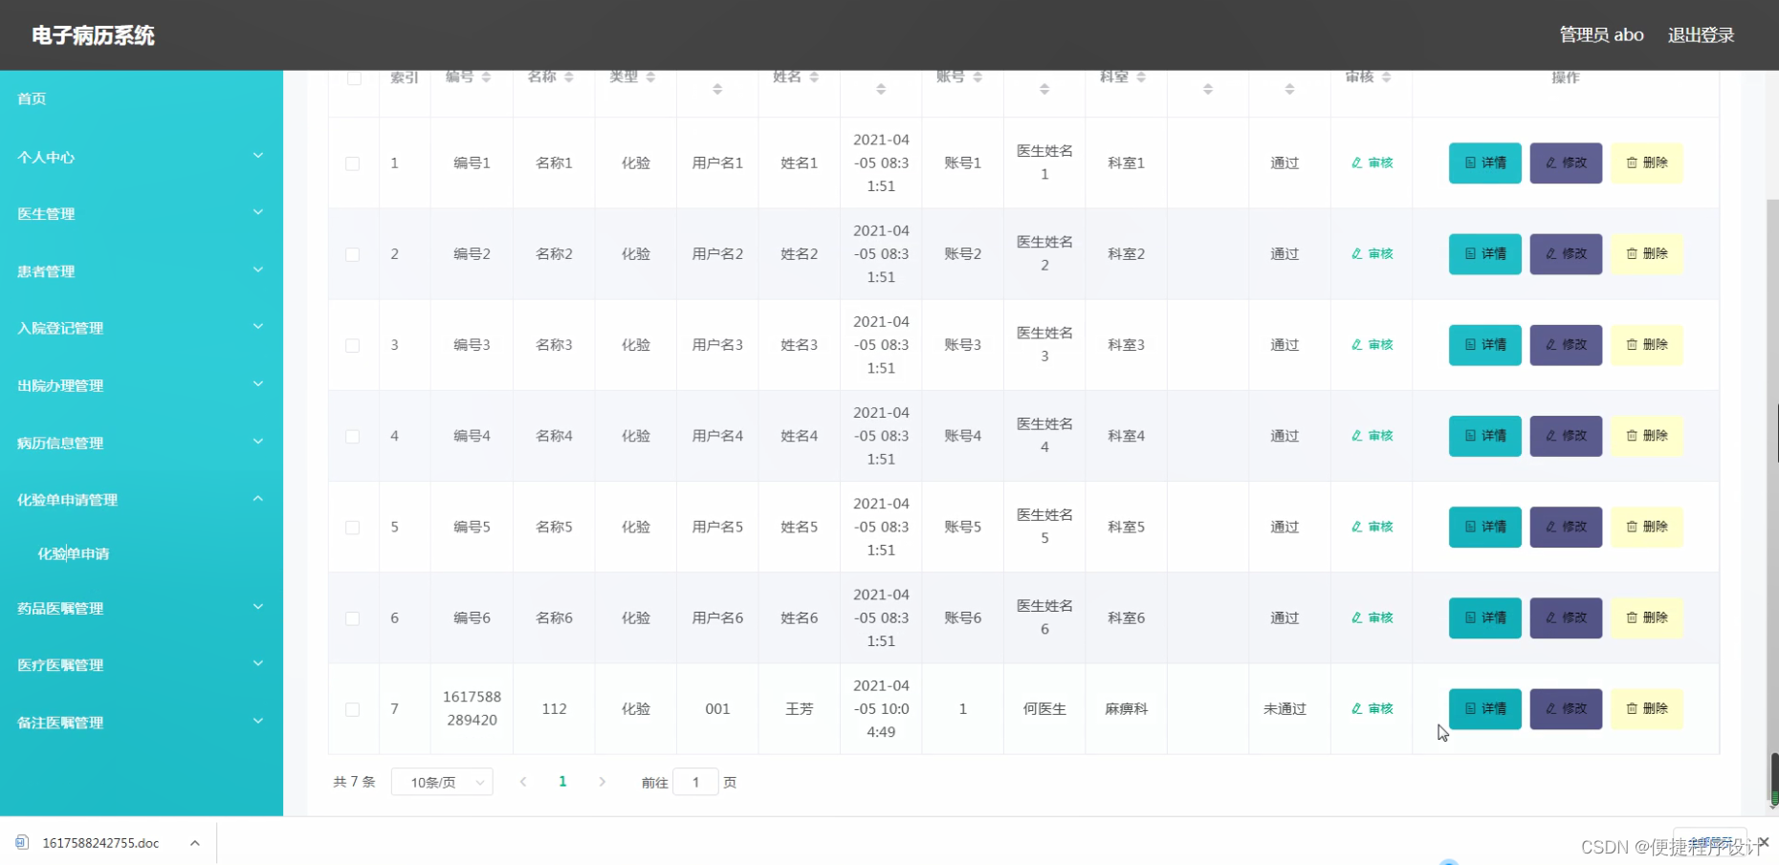Sort by 编号 column arrows
Image resolution: width=1779 pixels, height=865 pixels.
point(486,77)
